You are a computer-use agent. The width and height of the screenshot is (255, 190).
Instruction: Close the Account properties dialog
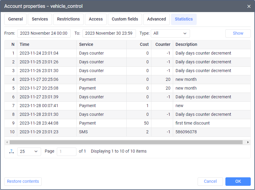pyautogui.click(x=249, y=6)
